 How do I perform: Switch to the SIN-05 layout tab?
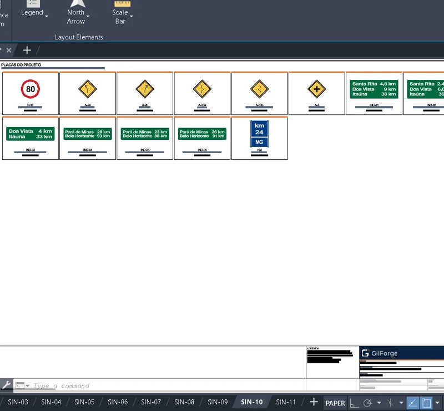tap(84, 402)
